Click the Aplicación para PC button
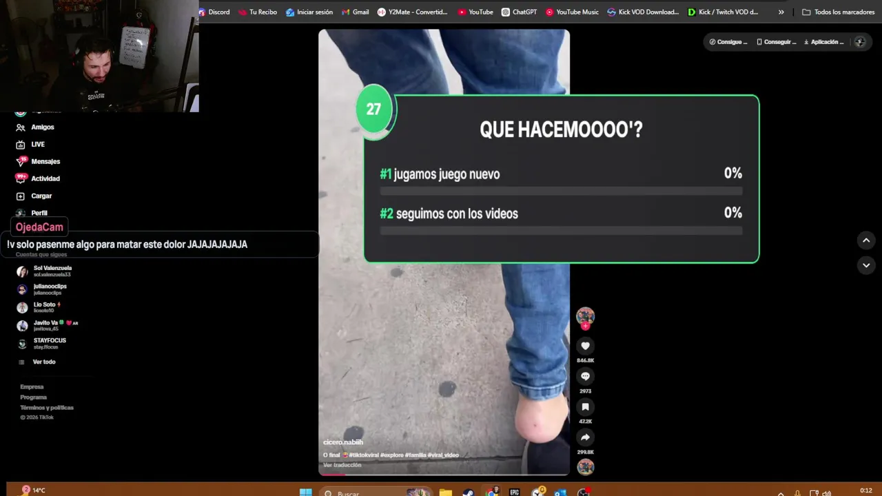This screenshot has width=882, height=496. coord(824,42)
